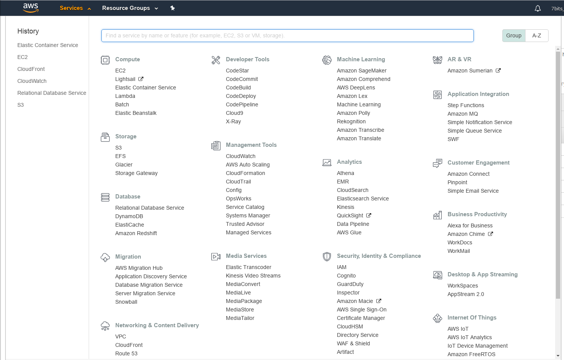Screen dimensions: 564x360
Task: Click the AR & VR butterfly icon
Action: (x=438, y=60)
